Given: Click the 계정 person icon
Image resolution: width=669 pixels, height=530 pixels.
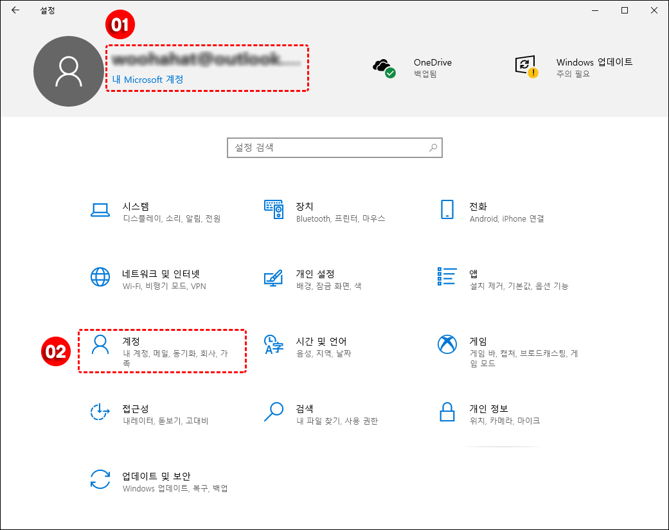Looking at the screenshot, I should tap(100, 344).
